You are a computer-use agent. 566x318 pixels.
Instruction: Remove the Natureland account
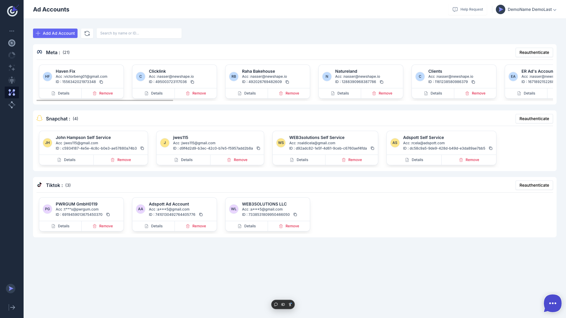pos(382,93)
